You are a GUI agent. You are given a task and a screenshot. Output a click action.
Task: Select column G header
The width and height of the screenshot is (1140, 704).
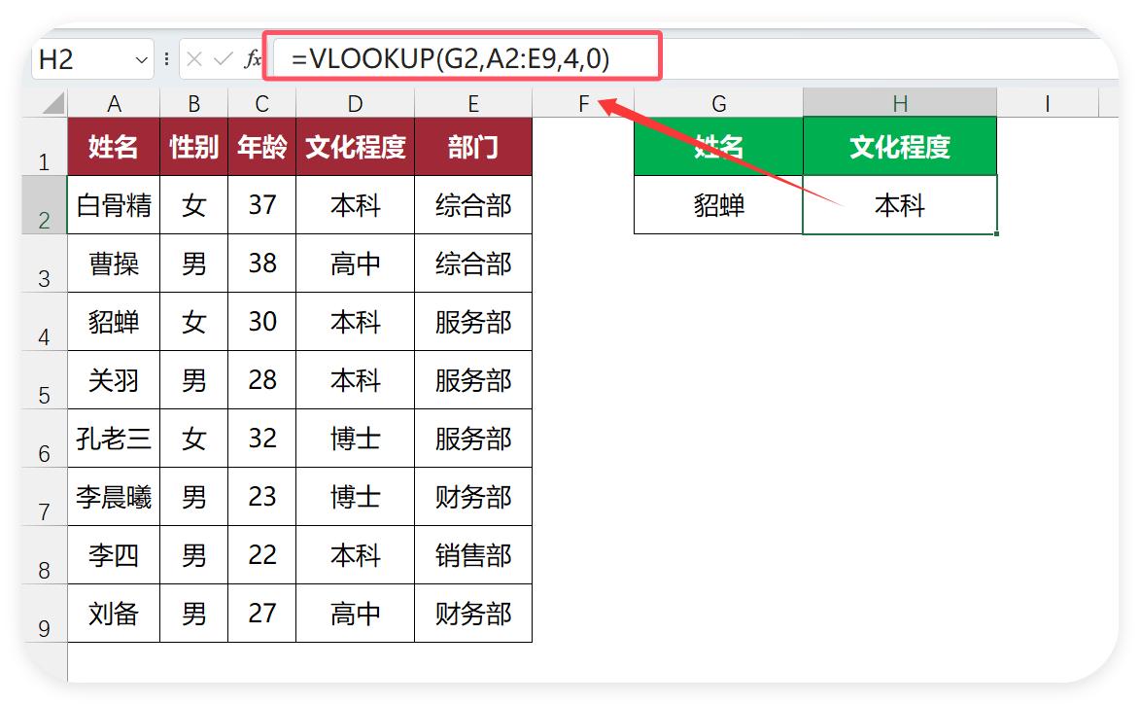coord(718,103)
